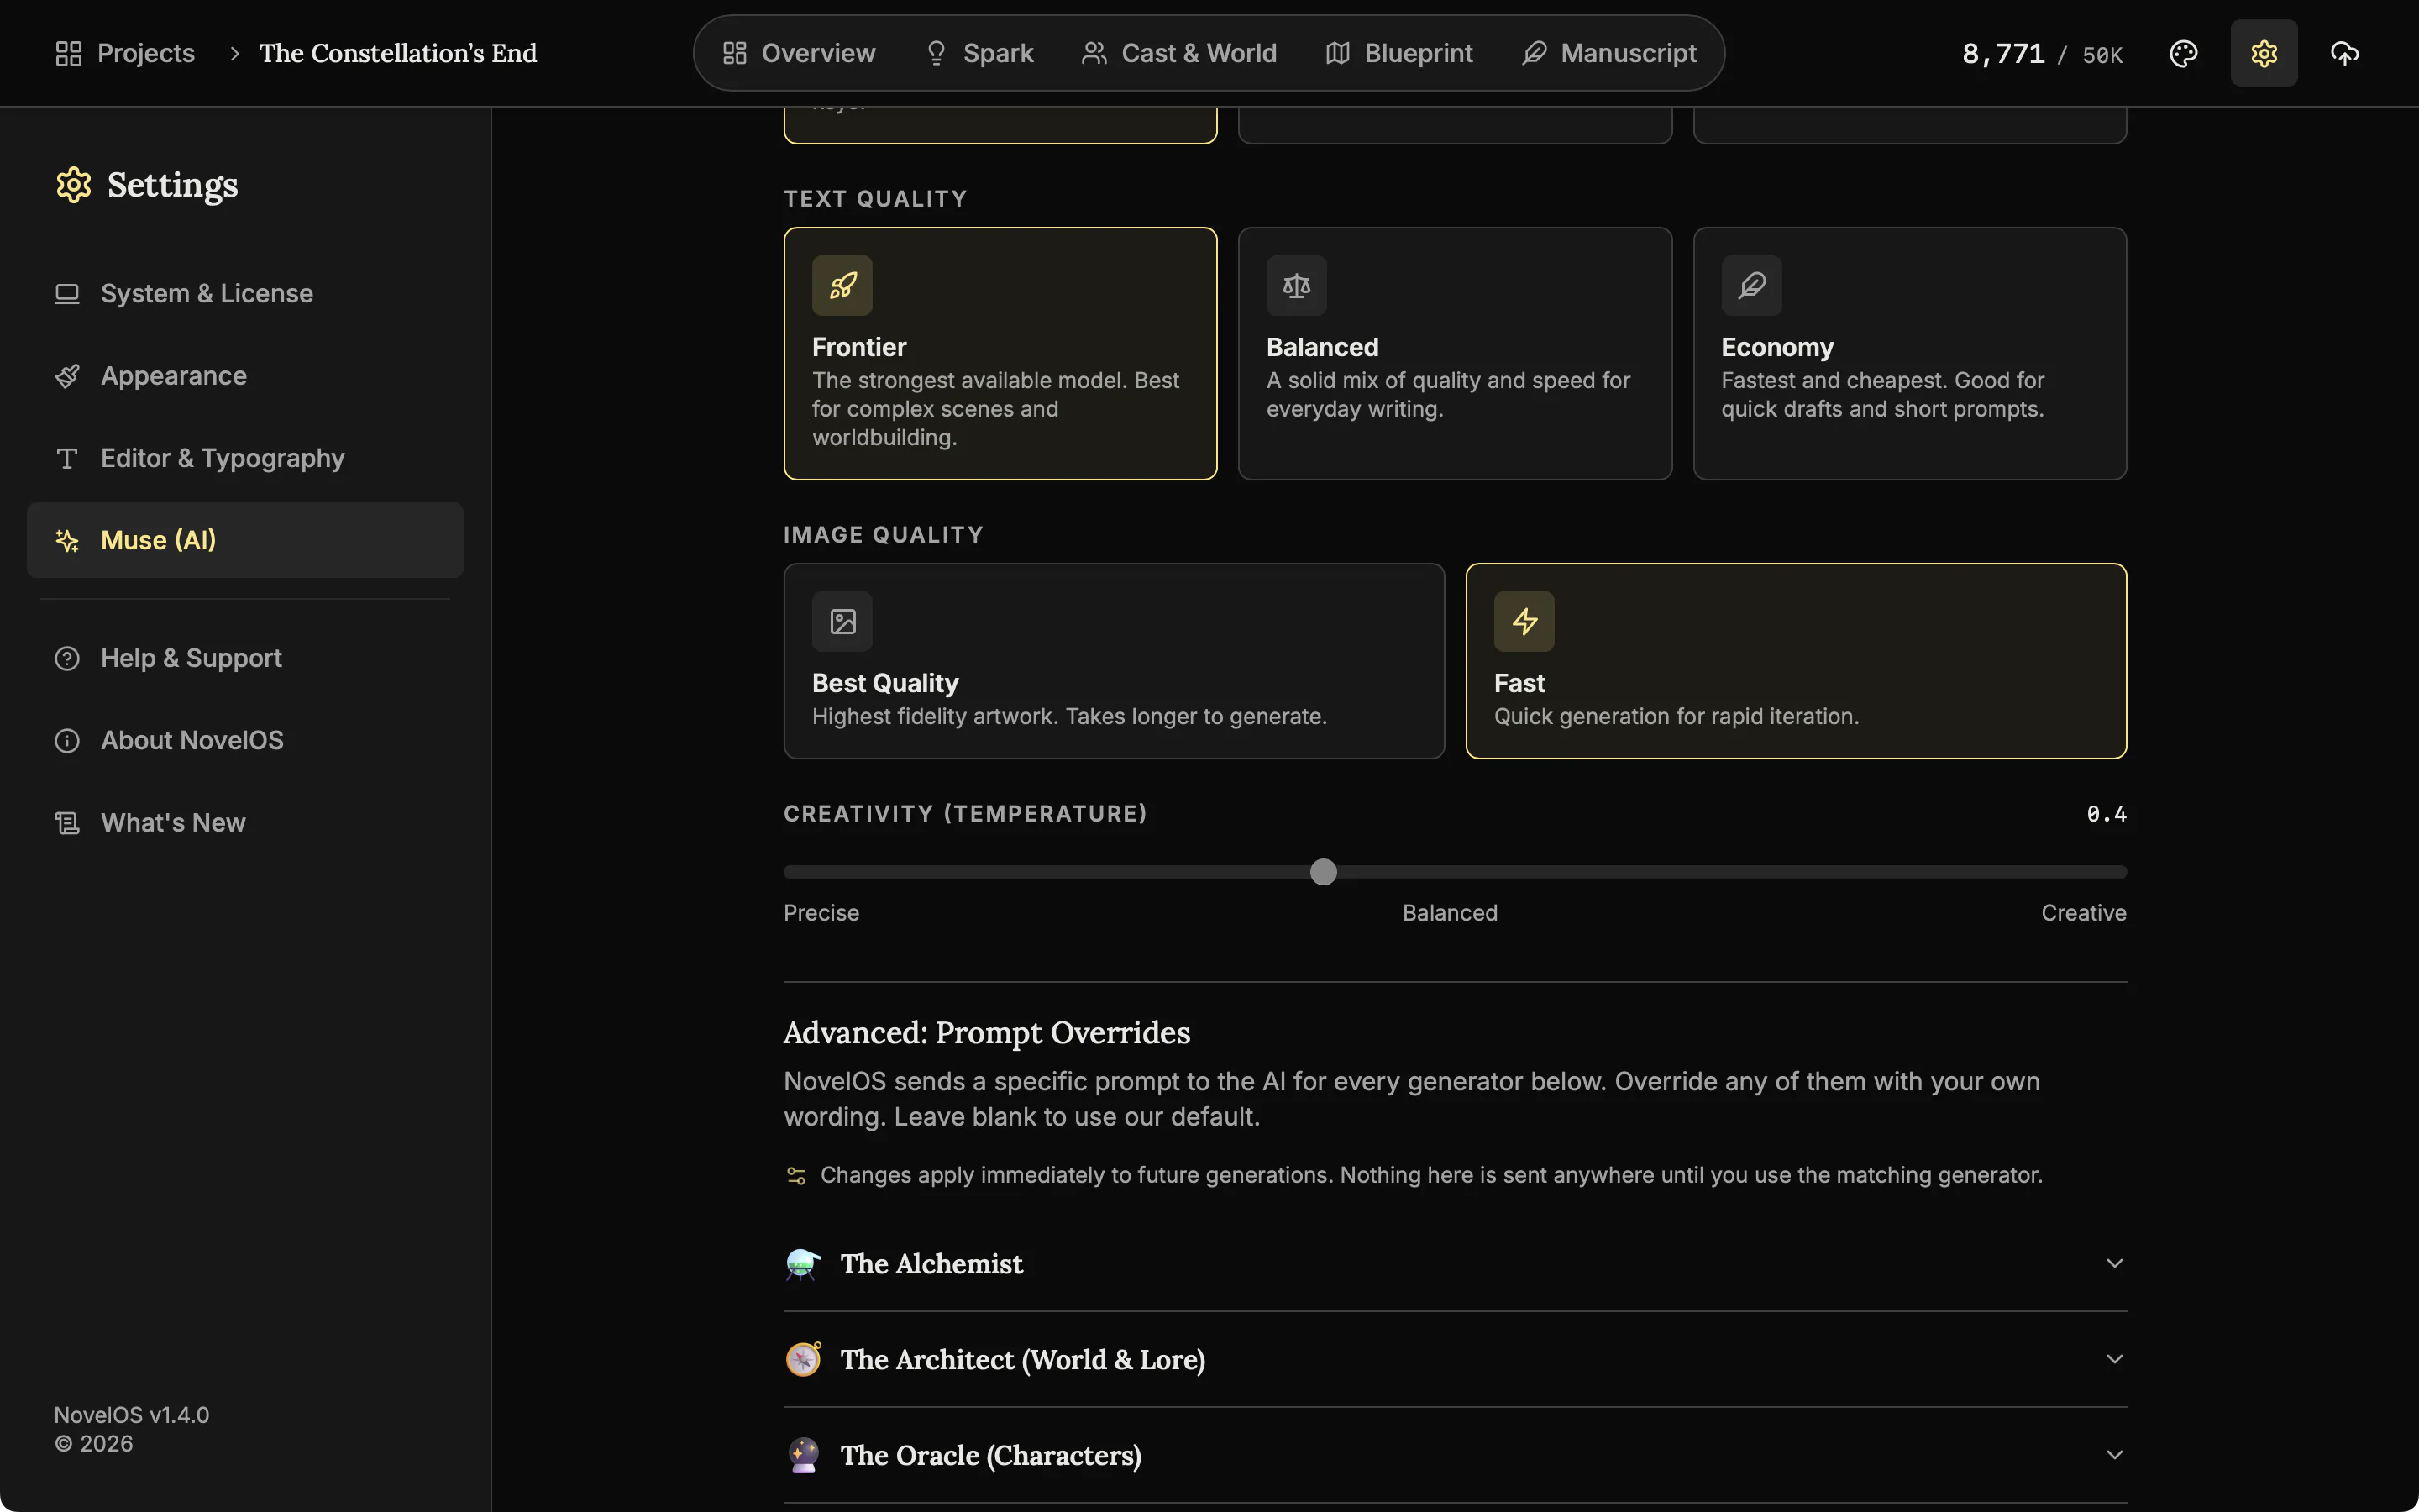Screen dimensions: 2419x1512
Task: Open the Blueprint tab
Action: pyautogui.click(x=1399, y=53)
